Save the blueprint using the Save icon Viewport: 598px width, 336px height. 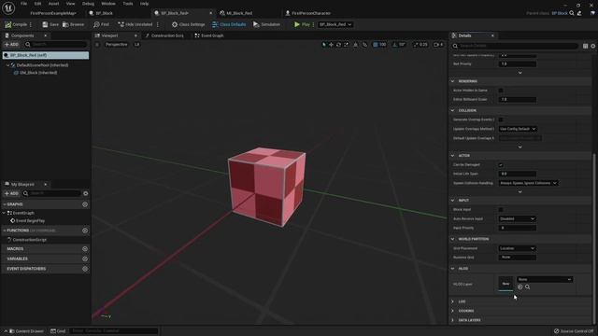pyautogui.click(x=45, y=24)
